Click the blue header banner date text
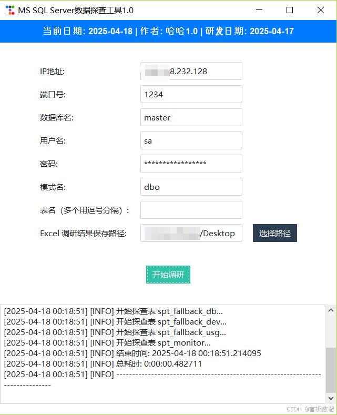 pyautogui.click(x=168, y=31)
